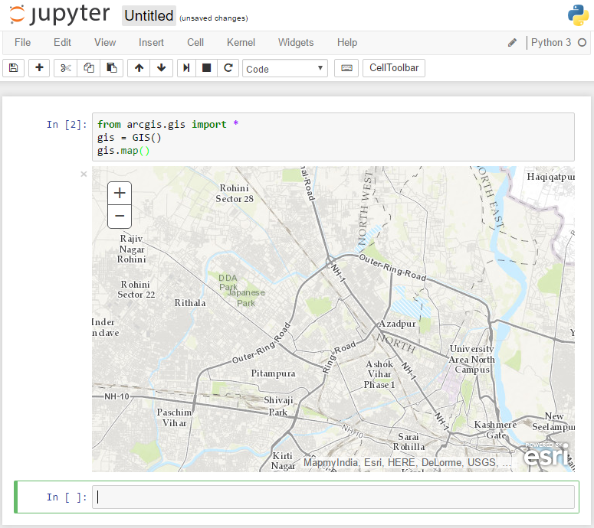Click the Jupyter logo

pyautogui.click(x=60, y=15)
